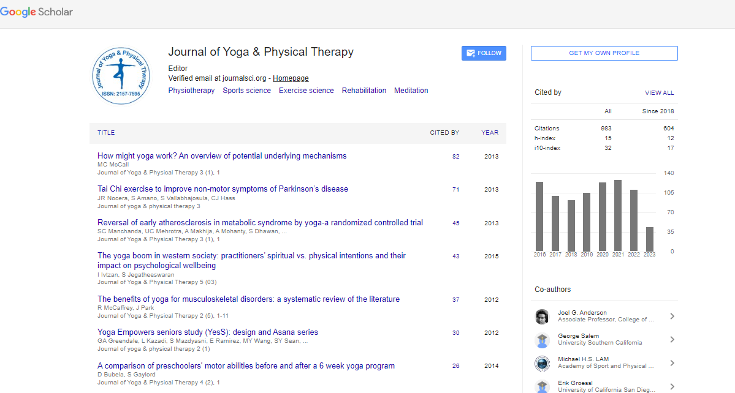
Task: Click Erik Groessl's avatar icon
Action: [x=542, y=386]
